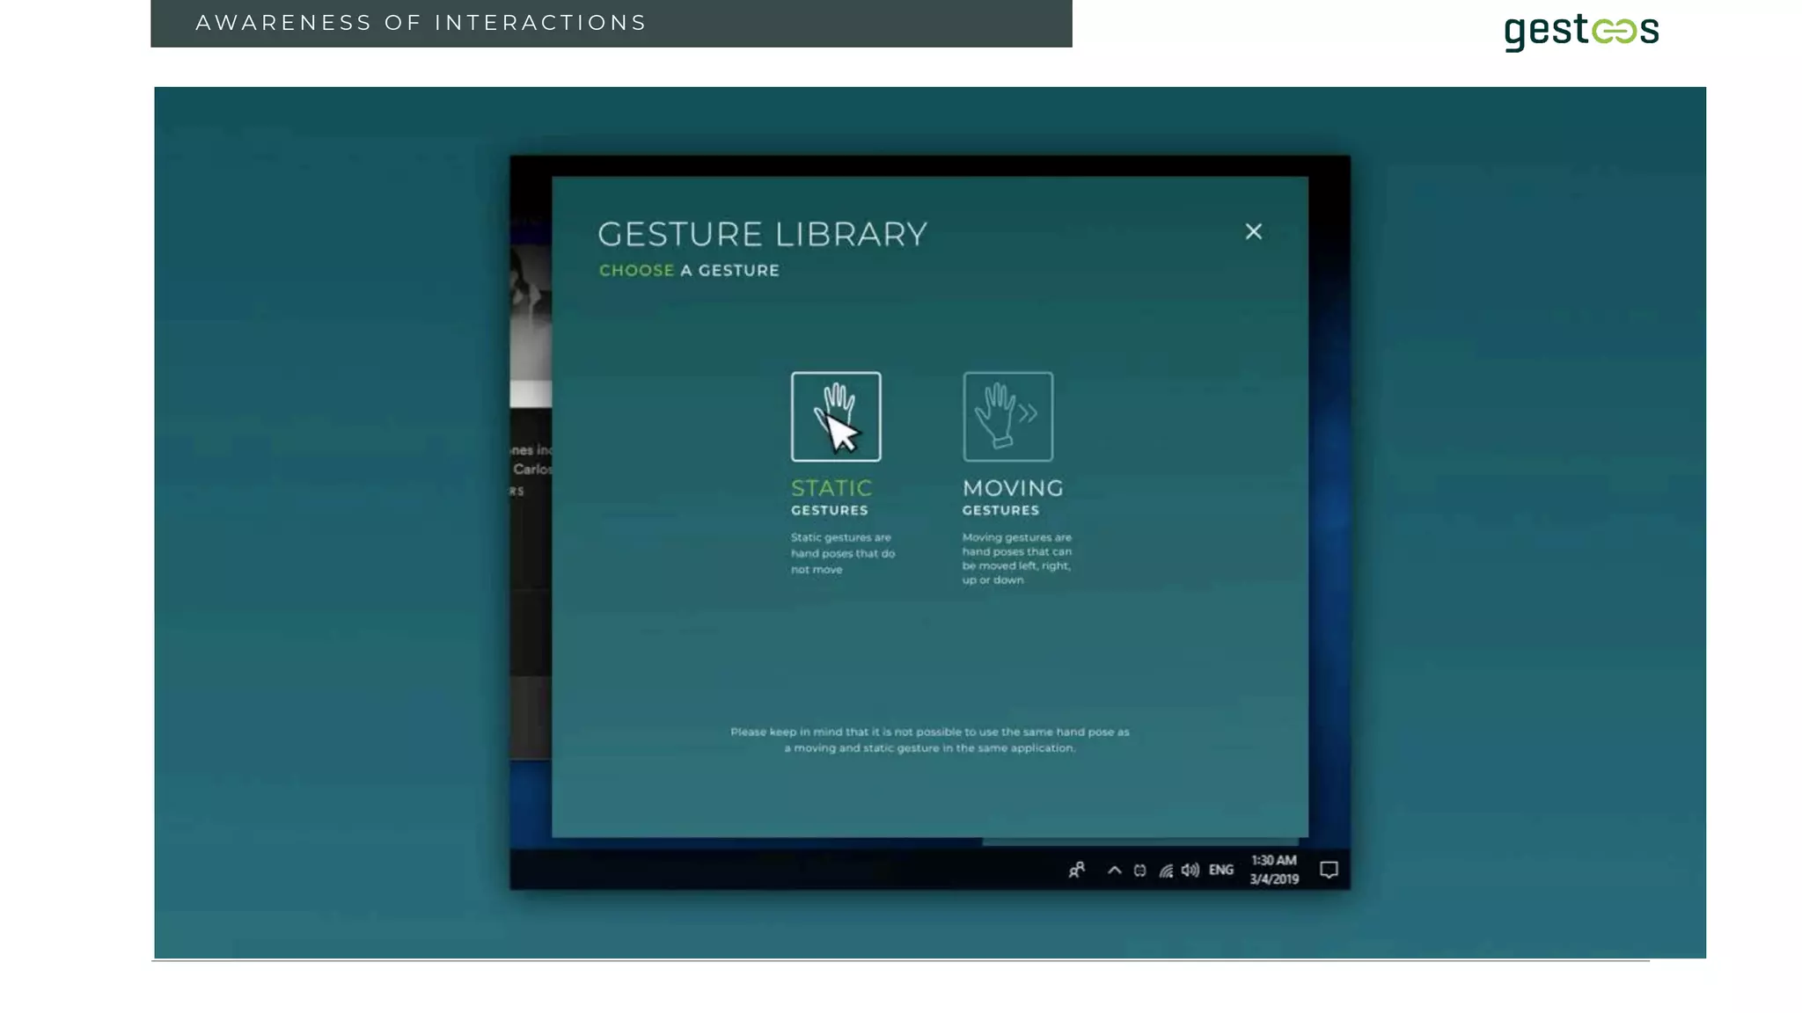Click the Static gestures description text
The image size is (1802, 1013).
pyautogui.click(x=842, y=553)
